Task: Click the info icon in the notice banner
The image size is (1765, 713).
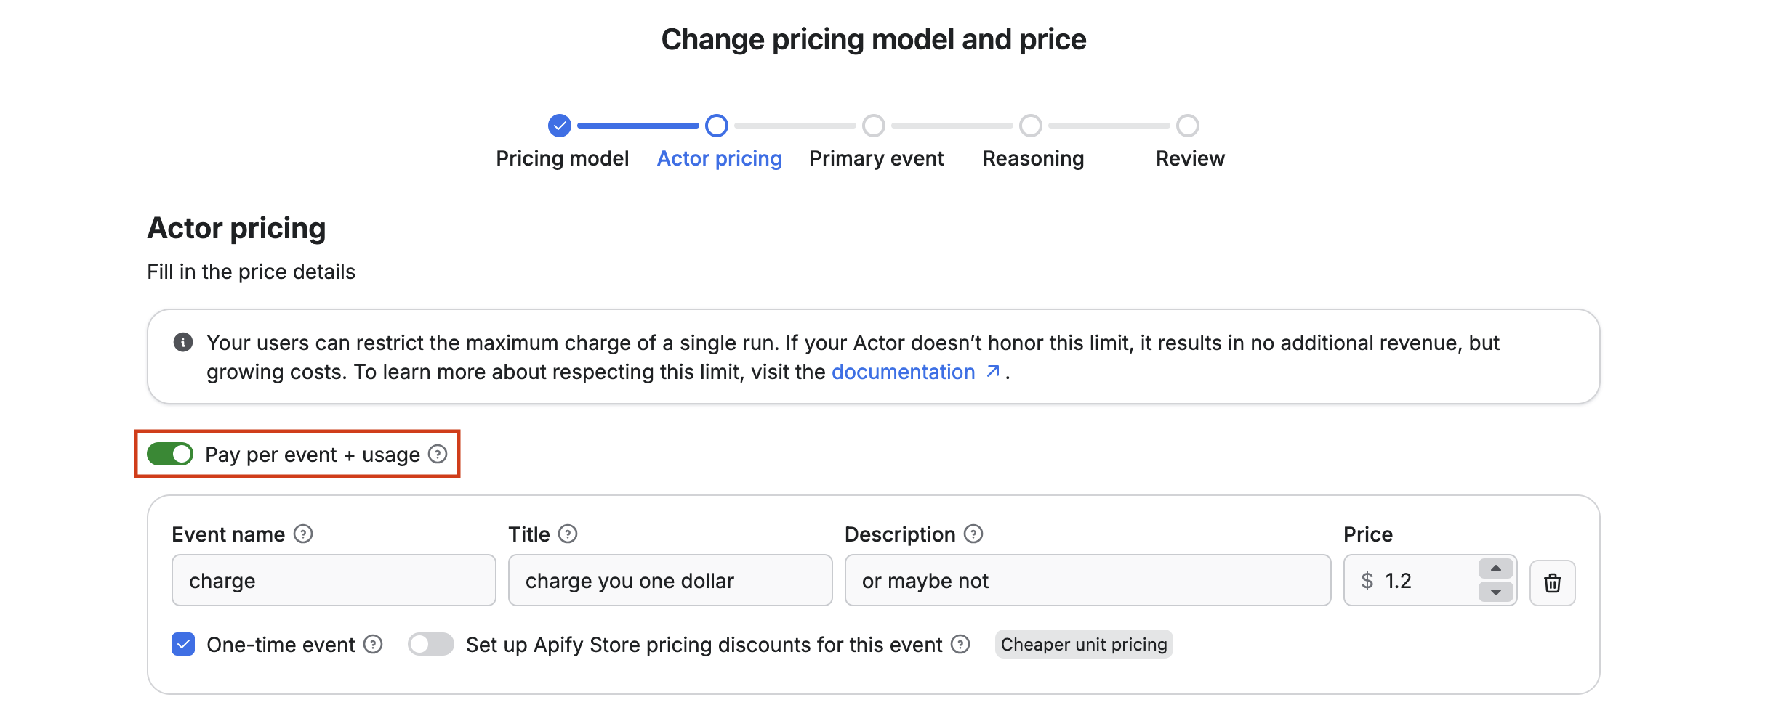Action: 182,342
